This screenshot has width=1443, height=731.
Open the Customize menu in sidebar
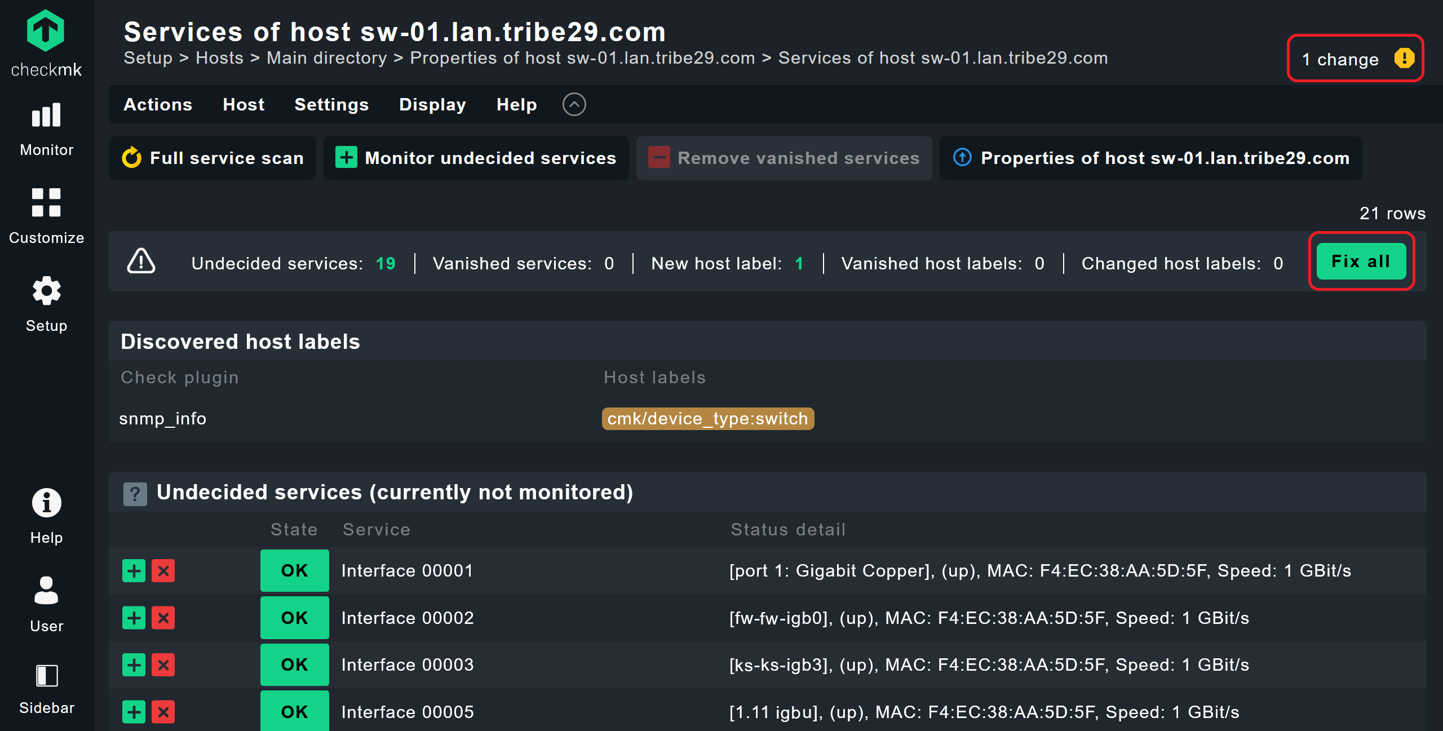[x=46, y=217]
